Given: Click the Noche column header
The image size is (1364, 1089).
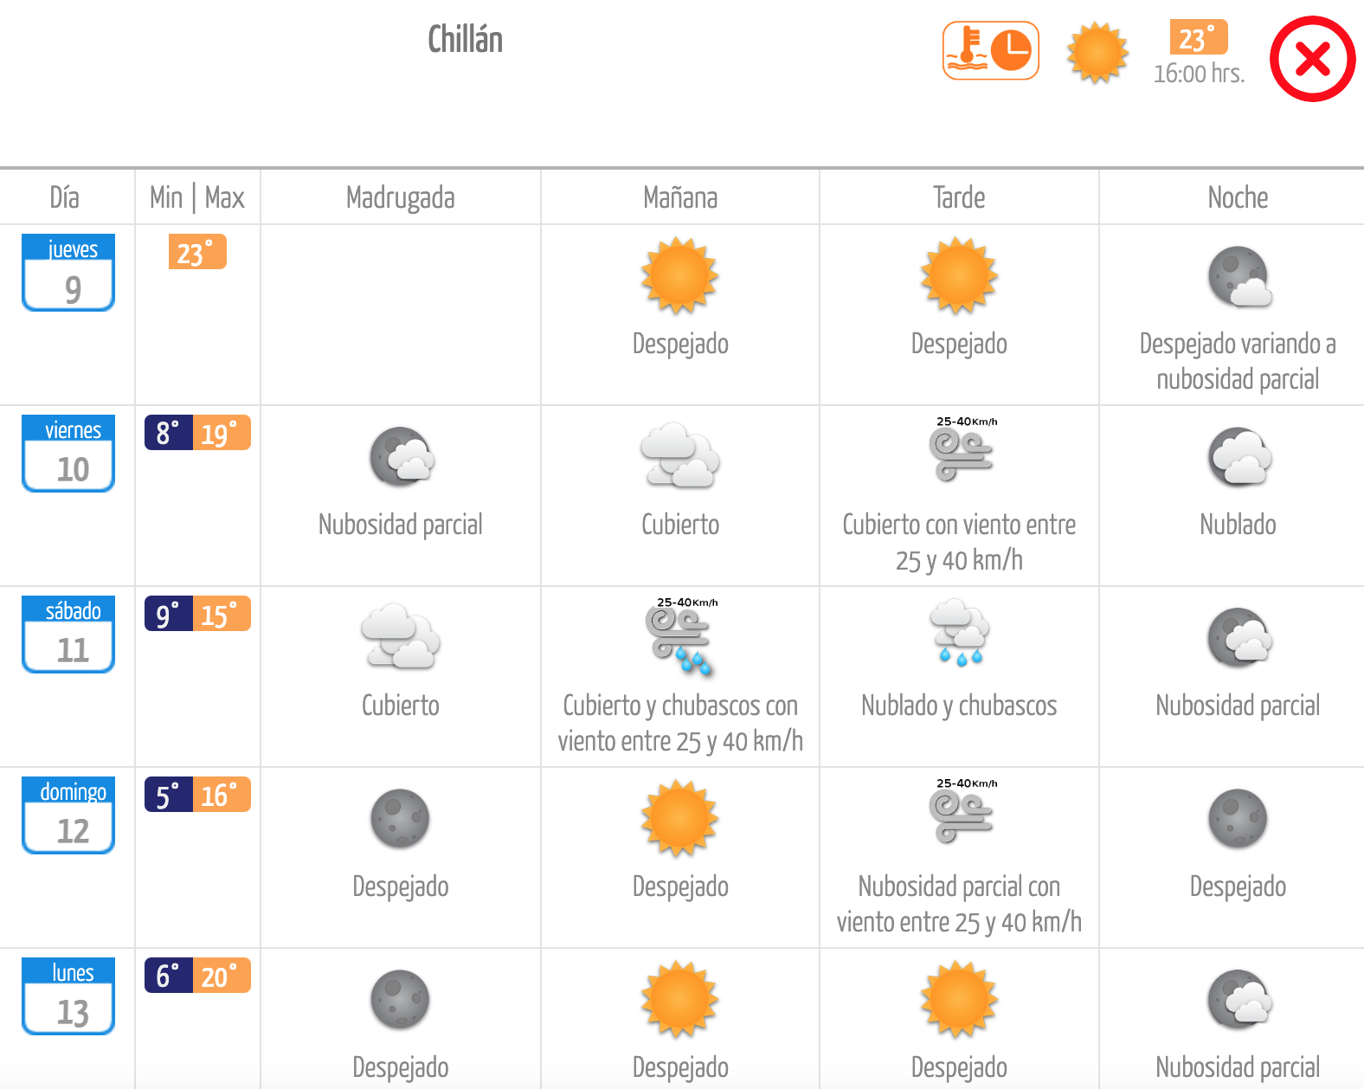Looking at the screenshot, I should (x=1238, y=197).
